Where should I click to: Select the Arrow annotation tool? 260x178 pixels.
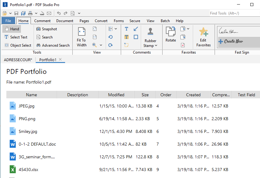point(136,29)
